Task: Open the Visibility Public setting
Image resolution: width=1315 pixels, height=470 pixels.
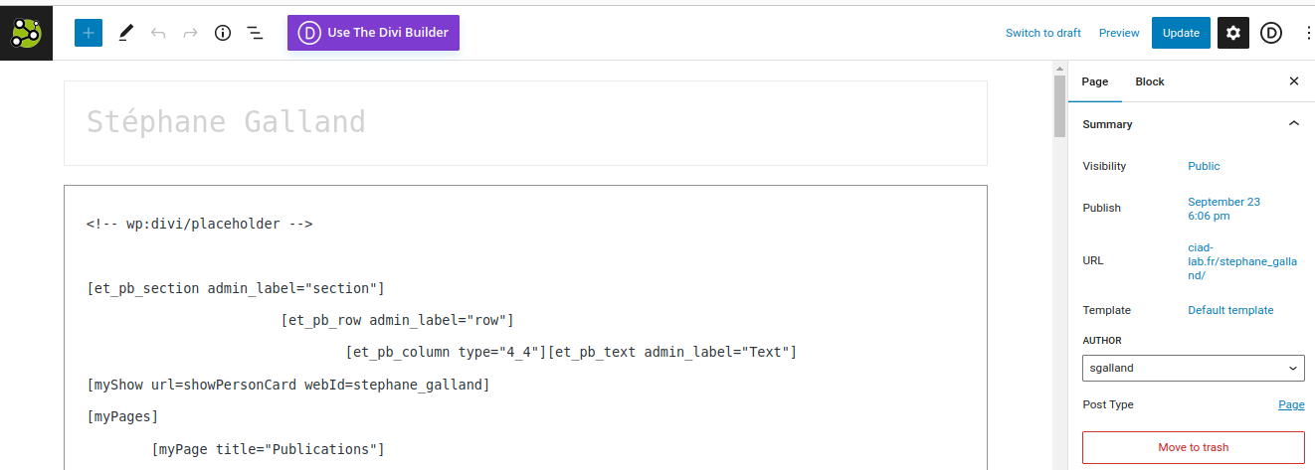Action: tap(1204, 166)
